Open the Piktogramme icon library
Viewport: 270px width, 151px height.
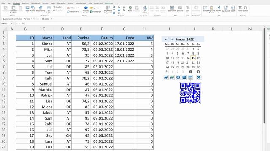(40, 9)
